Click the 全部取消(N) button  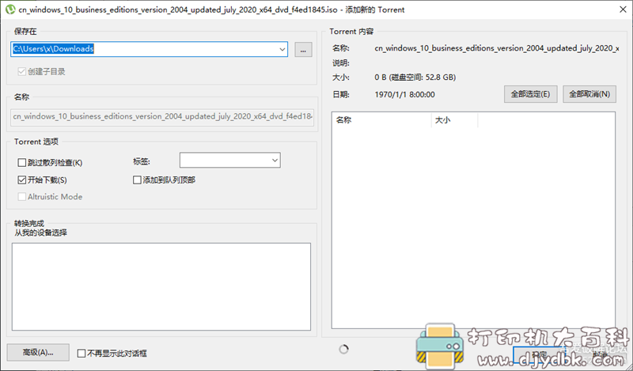[589, 94]
